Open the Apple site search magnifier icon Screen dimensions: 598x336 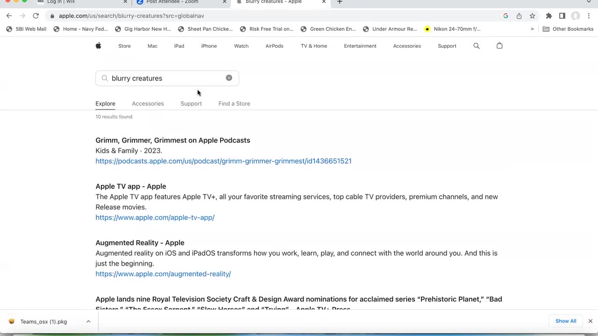tap(477, 46)
